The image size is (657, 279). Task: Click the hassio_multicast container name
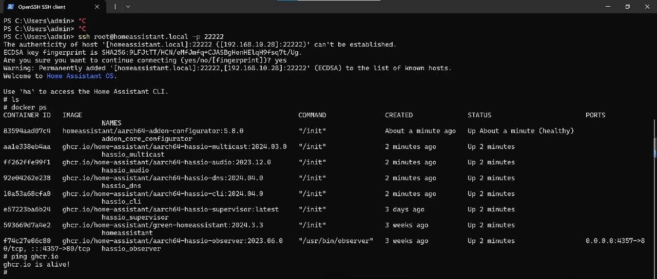(133, 155)
